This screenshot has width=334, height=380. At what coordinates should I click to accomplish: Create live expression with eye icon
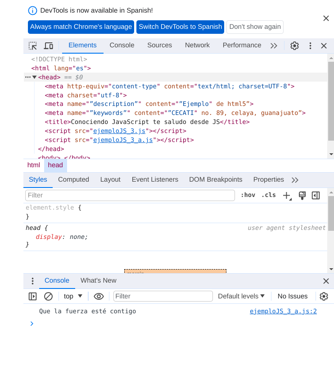[99, 296]
